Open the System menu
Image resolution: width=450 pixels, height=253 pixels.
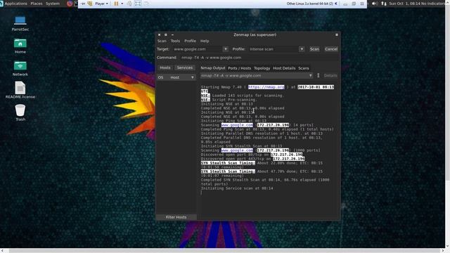point(53,4)
